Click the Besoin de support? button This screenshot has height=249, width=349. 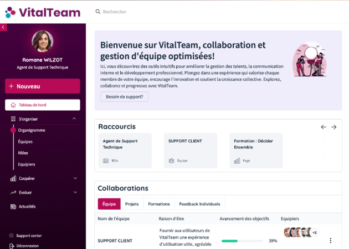(125, 97)
